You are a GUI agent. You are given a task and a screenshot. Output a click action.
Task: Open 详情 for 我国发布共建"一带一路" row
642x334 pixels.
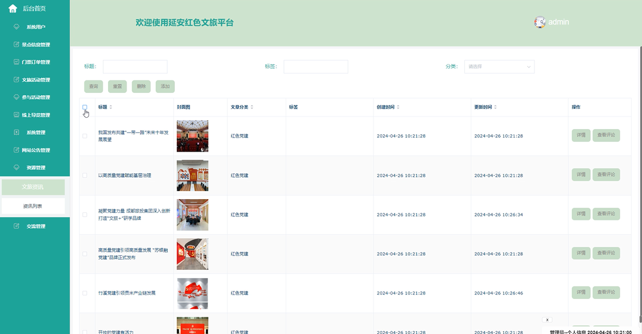click(x=581, y=135)
